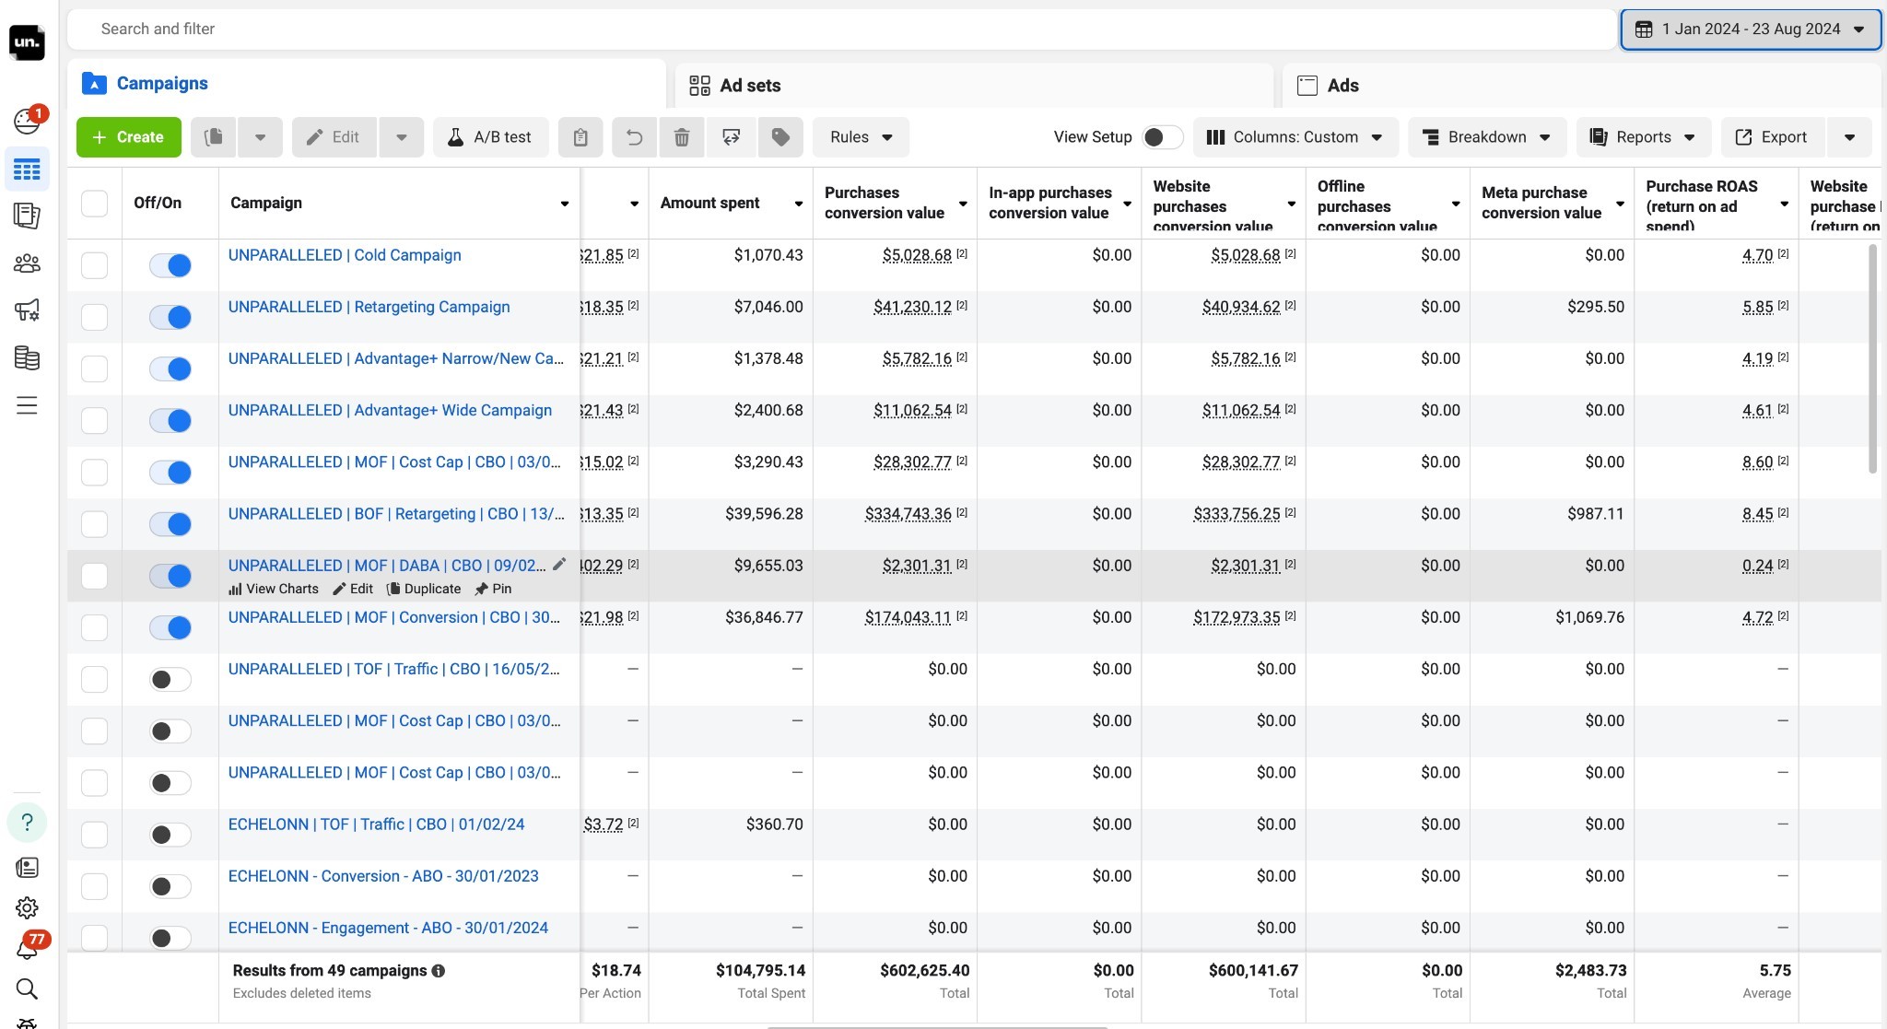
Task: Click the tag label icon in toolbar
Action: [780, 137]
